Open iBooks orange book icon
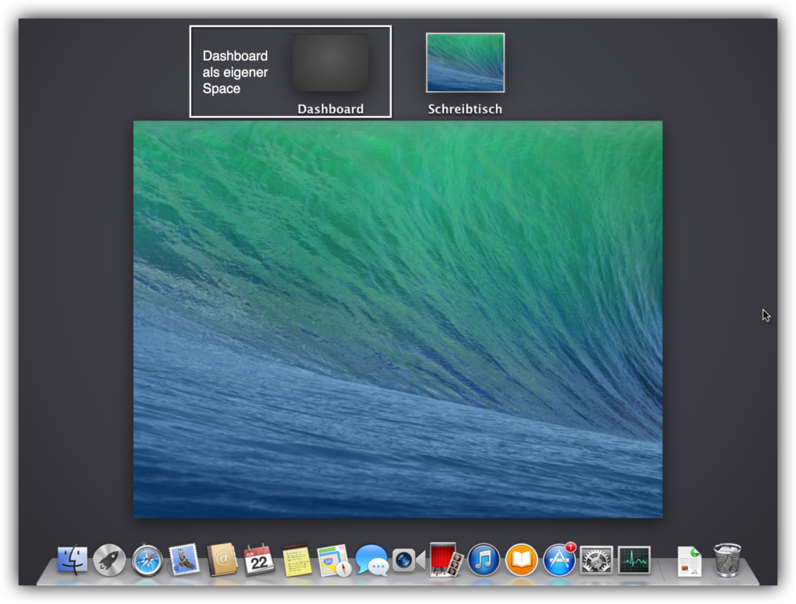This screenshot has width=796, height=604. point(522,560)
